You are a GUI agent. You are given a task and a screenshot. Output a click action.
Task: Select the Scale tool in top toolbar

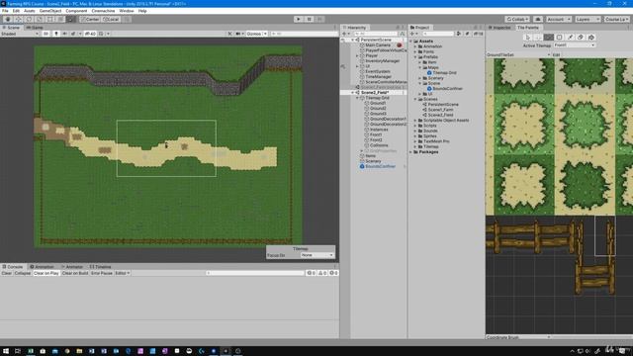(x=40, y=19)
